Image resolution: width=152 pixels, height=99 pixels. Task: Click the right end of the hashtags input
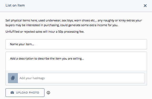pos(140,78)
